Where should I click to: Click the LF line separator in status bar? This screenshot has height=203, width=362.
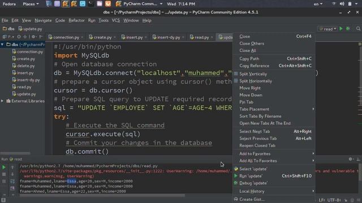click(322, 200)
